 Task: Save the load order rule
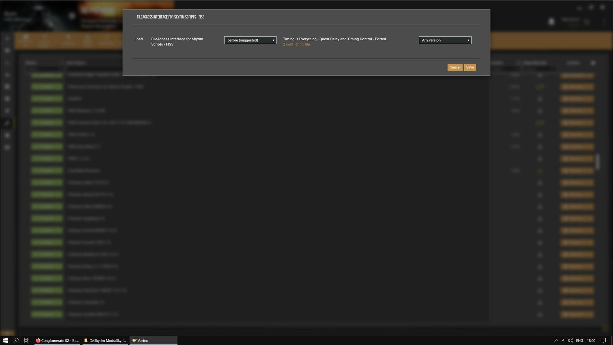tap(470, 67)
